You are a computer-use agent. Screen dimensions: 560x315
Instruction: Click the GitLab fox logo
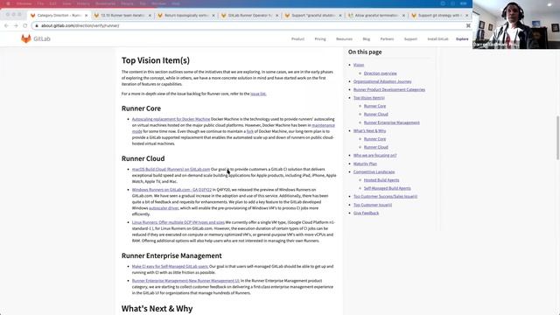pyautogui.click(x=25, y=38)
